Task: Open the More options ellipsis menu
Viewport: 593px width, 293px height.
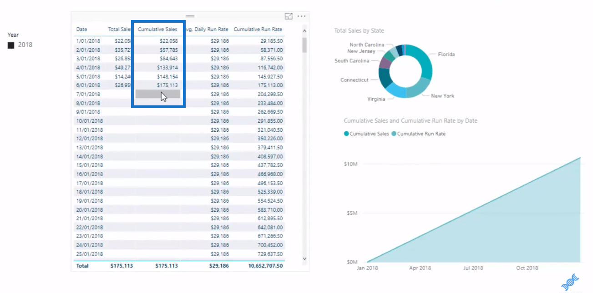Action: coord(301,16)
